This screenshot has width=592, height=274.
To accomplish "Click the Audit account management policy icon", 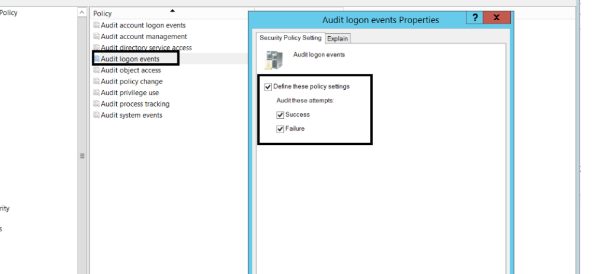I will click(97, 37).
